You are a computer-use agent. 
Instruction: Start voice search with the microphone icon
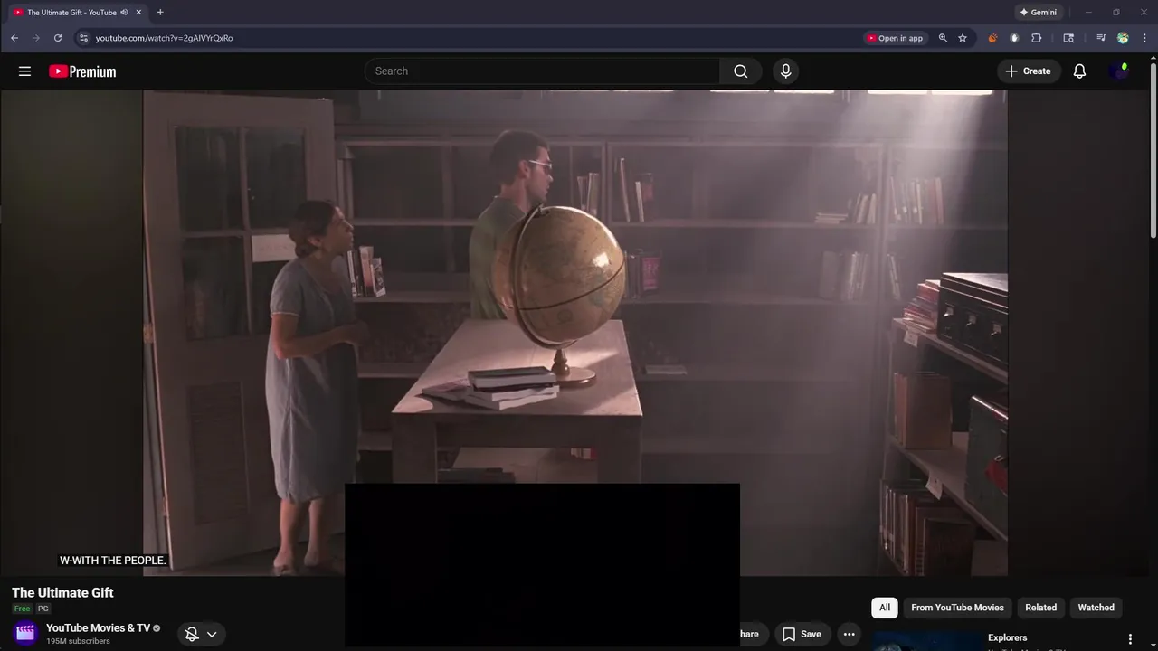coord(785,71)
